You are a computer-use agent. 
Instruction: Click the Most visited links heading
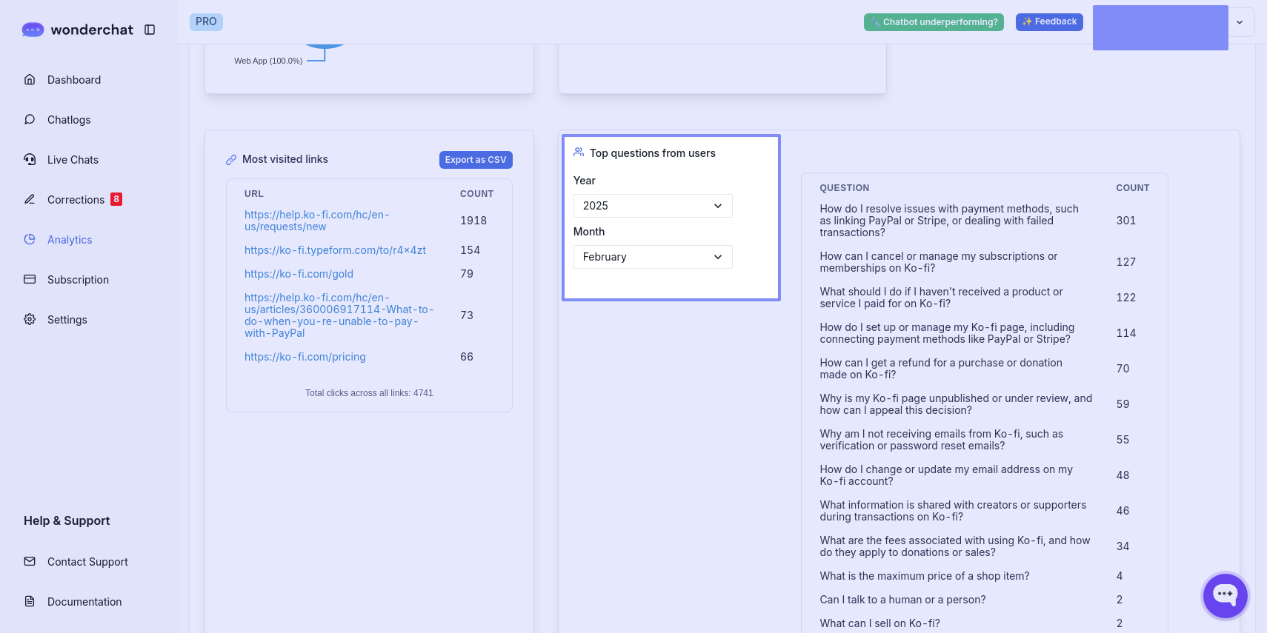(285, 159)
